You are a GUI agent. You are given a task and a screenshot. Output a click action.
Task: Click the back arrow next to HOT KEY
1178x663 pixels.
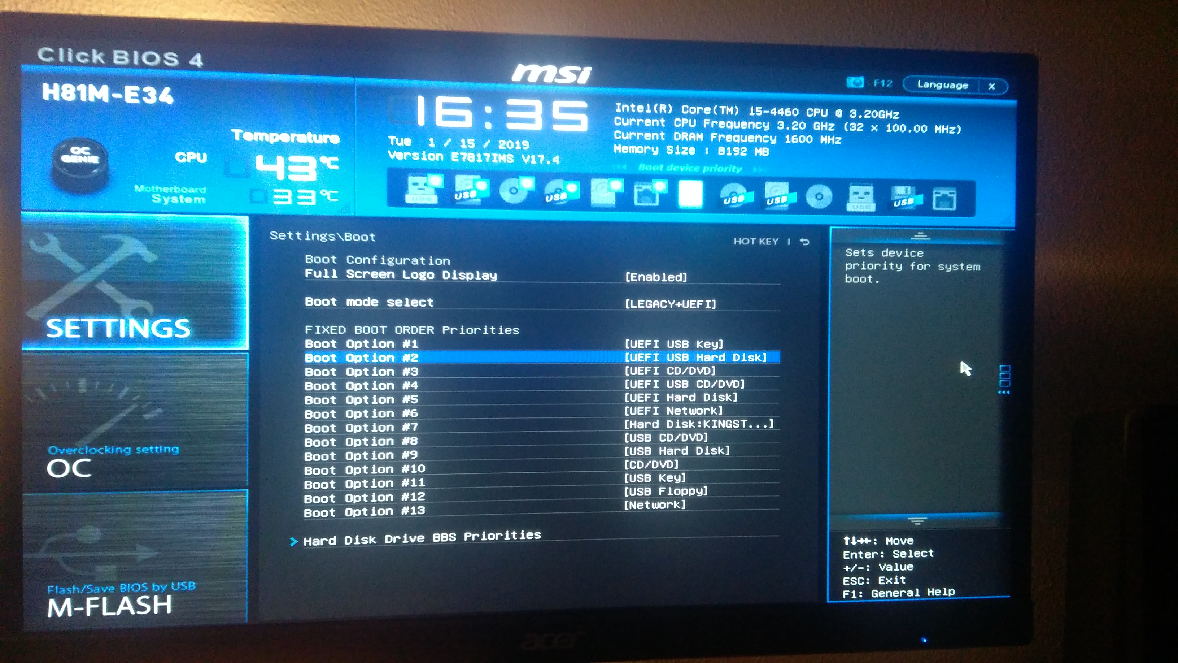(x=804, y=242)
